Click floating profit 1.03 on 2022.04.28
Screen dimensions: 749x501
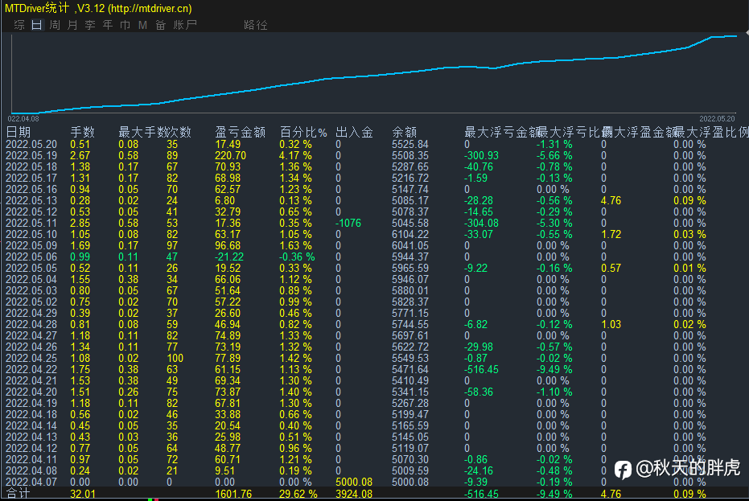coord(611,325)
